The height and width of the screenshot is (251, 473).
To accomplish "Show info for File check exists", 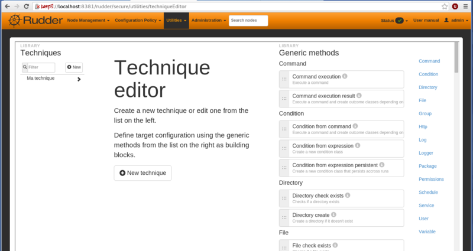I will click(x=335, y=245).
